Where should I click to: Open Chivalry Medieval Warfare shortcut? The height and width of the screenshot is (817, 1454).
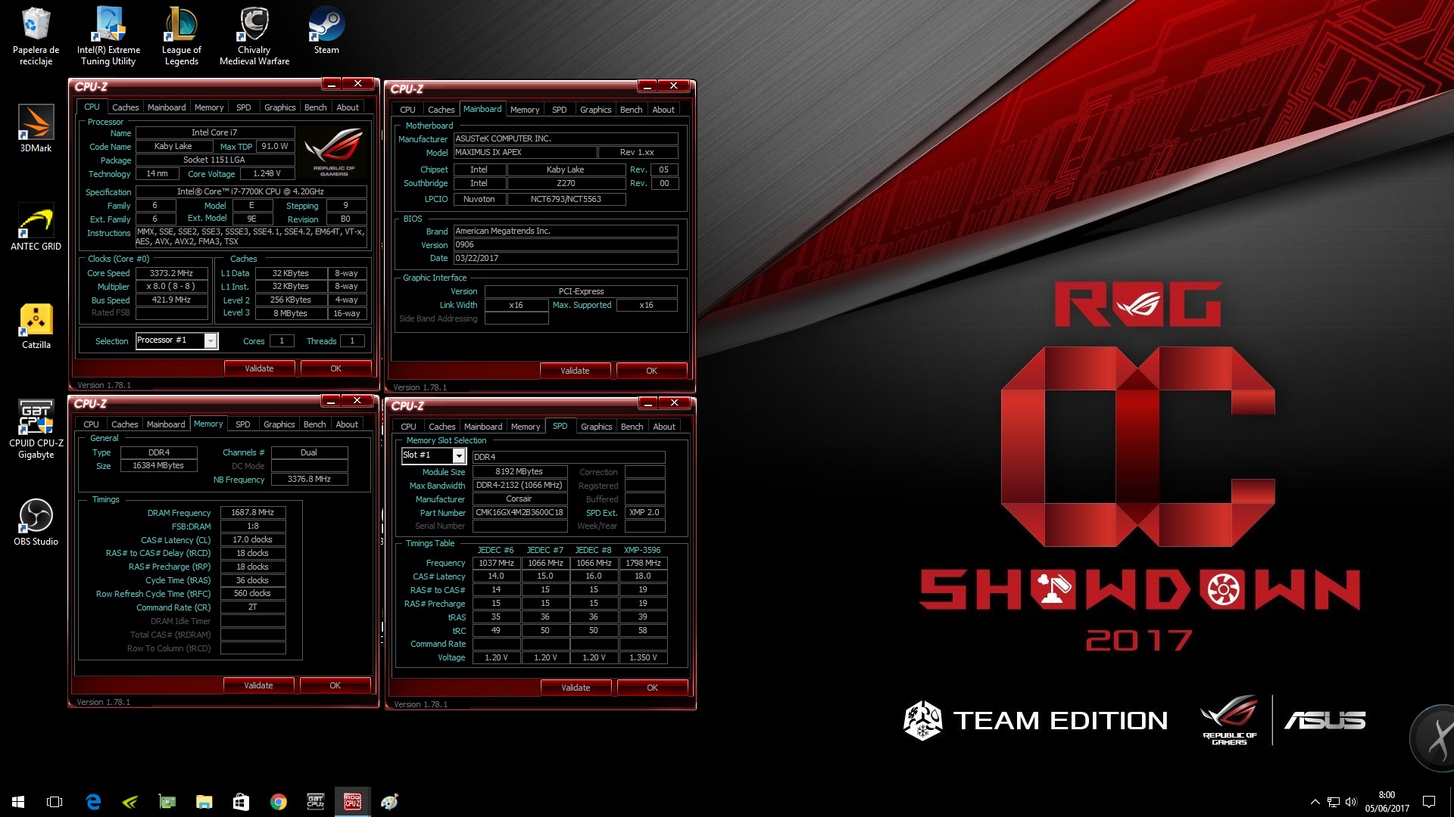point(254,36)
